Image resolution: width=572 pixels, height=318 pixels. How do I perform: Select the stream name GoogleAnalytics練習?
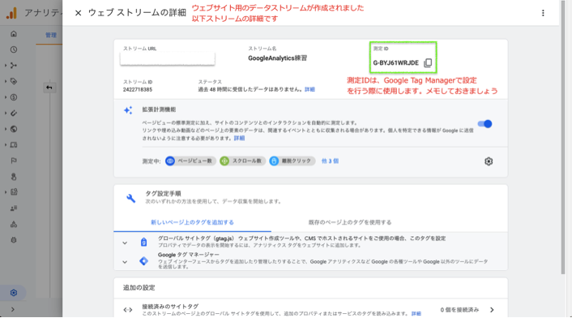tap(278, 58)
